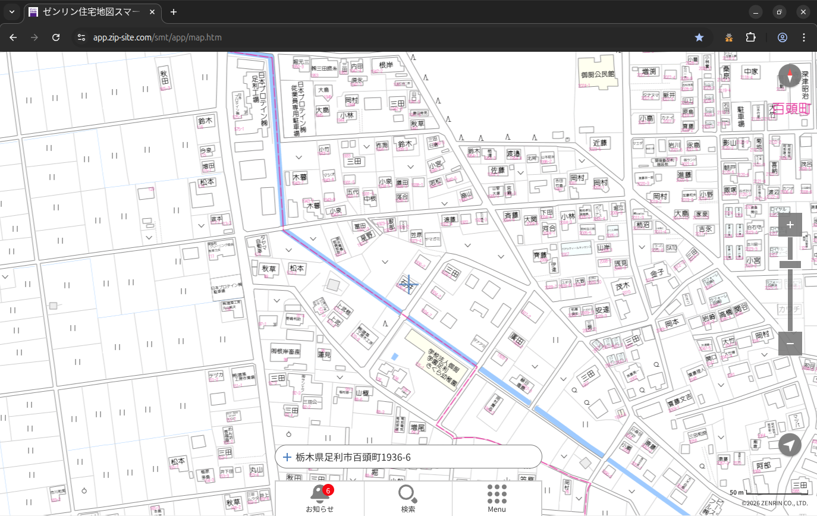Image resolution: width=817 pixels, height=516 pixels.
Task: Open Chrome three-dot menu
Action: [x=804, y=37]
